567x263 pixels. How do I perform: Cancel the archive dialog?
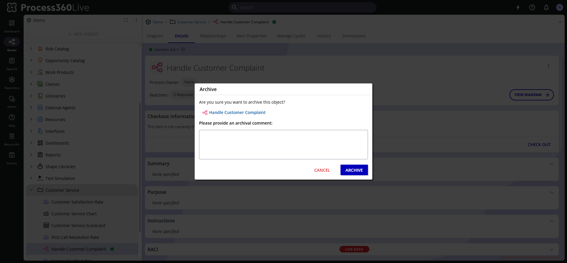(x=322, y=170)
